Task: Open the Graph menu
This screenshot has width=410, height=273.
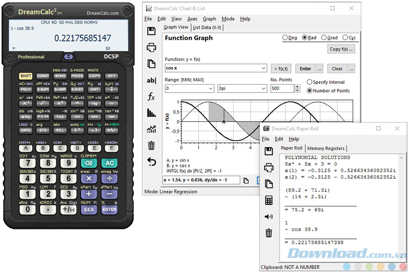Action: tap(210, 19)
